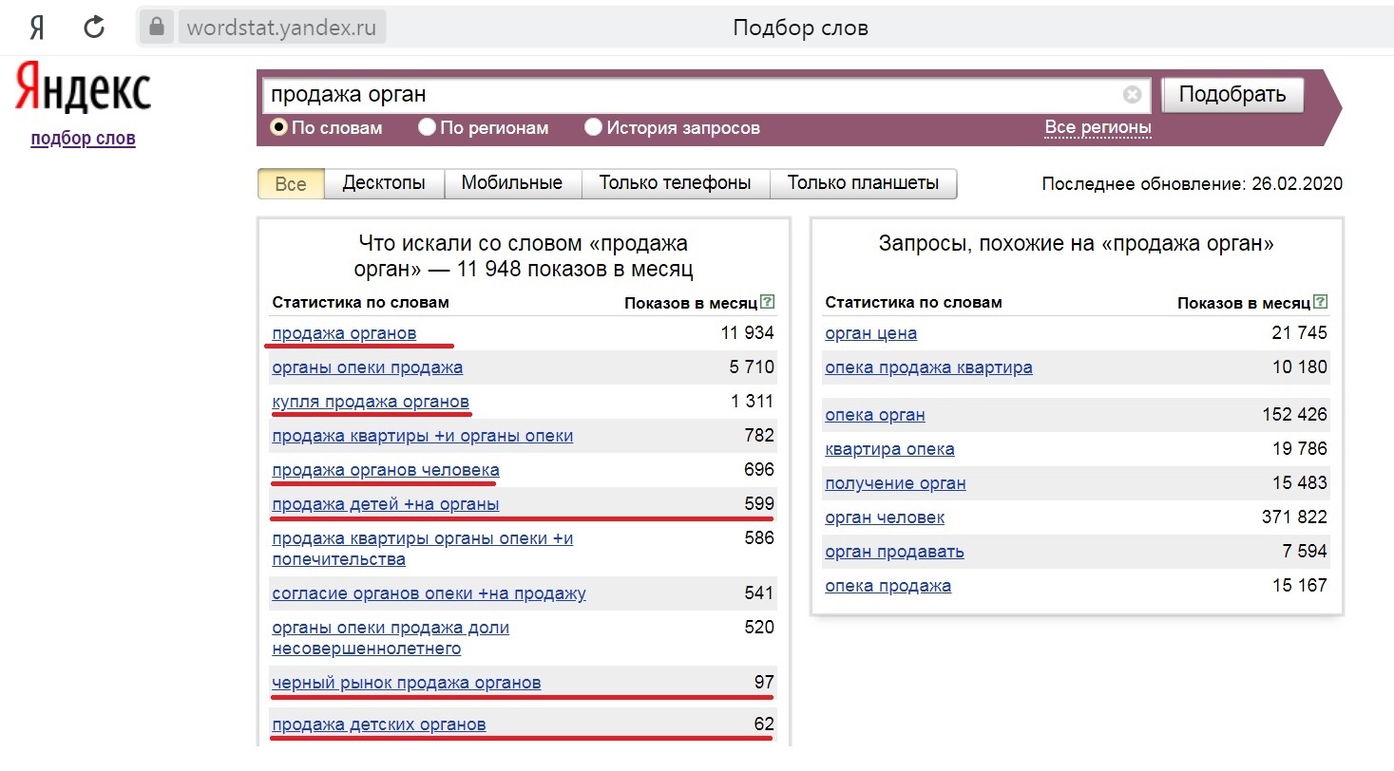This screenshot has height=771, width=1394.
Task: Switch to the 'Все' device tab
Action: 291,184
